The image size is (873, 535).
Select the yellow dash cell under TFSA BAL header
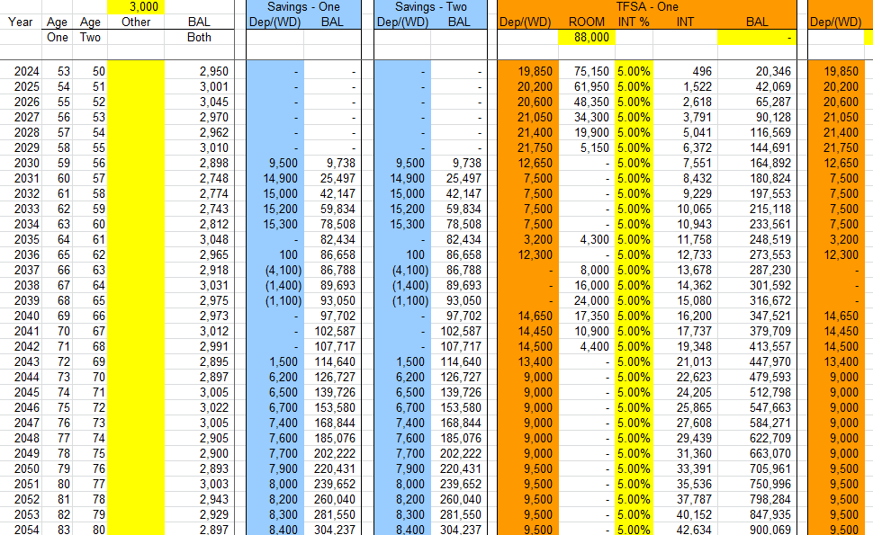point(757,38)
